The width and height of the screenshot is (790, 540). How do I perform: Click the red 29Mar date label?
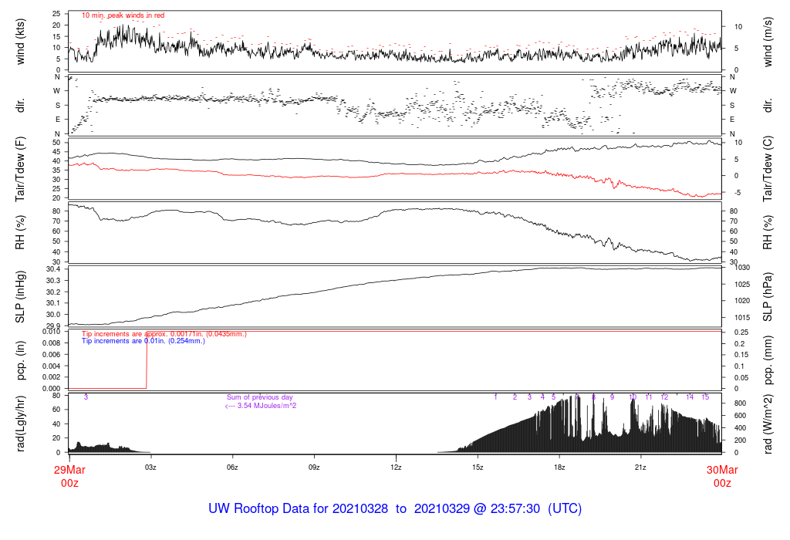(x=69, y=470)
